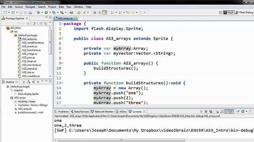Open Outline view menu triangle

[42, 81]
